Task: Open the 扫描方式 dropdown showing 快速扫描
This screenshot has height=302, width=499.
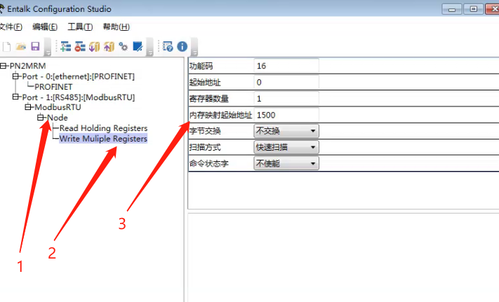Action: (286, 147)
